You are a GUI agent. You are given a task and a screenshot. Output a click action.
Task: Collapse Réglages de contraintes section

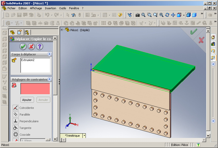click(x=49, y=80)
